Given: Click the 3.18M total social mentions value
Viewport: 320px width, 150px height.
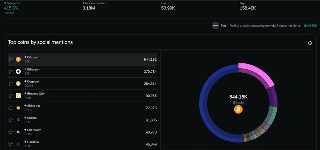Looking at the screenshot, I should click(89, 8).
